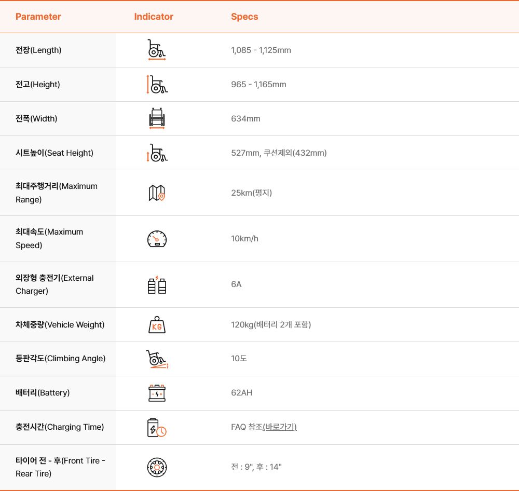
Task: Select the 전고(Height) label
Action: 38,85
